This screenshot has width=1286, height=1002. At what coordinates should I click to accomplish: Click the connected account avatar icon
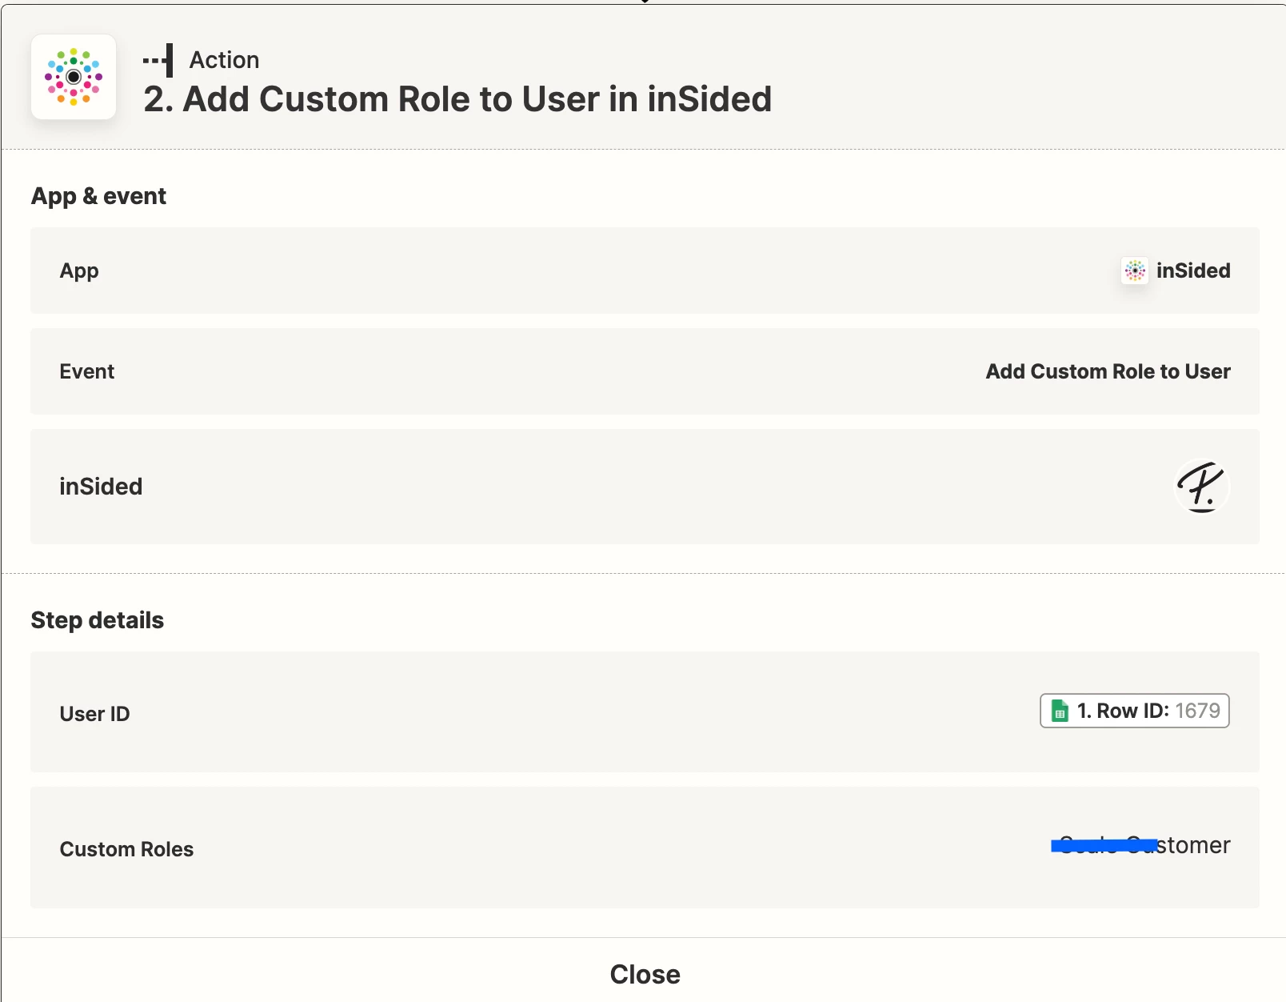pyautogui.click(x=1201, y=487)
